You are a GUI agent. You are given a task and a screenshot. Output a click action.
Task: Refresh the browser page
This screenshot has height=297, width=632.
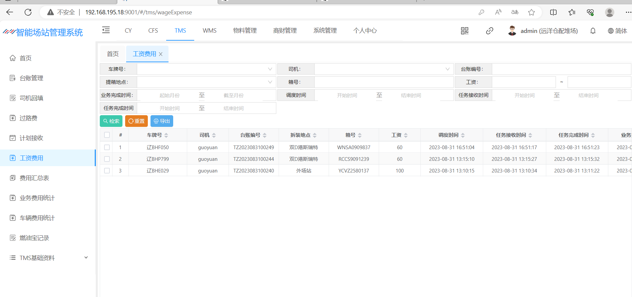click(28, 12)
